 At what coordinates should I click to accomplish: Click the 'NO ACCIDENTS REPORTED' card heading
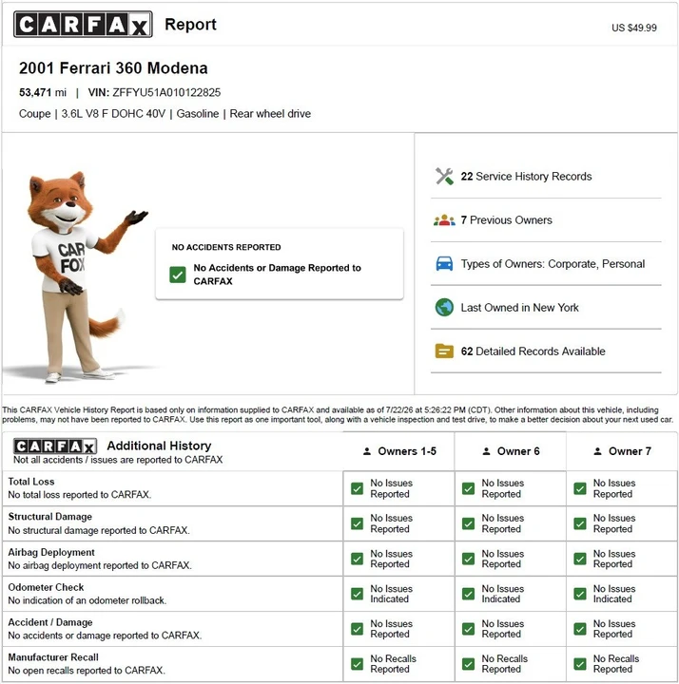(x=226, y=247)
